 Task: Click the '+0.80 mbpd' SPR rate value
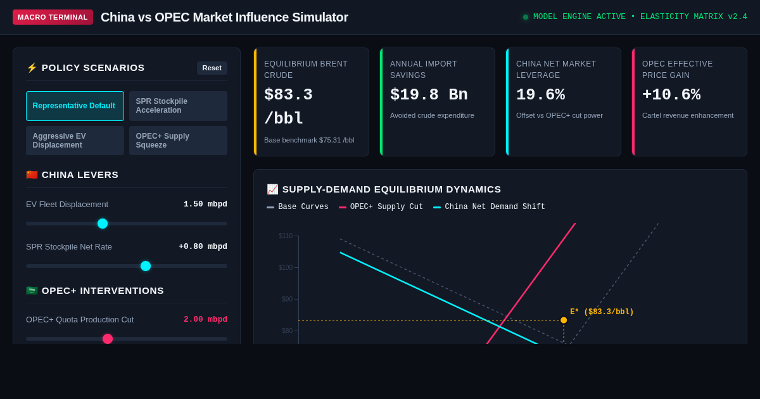203,247
